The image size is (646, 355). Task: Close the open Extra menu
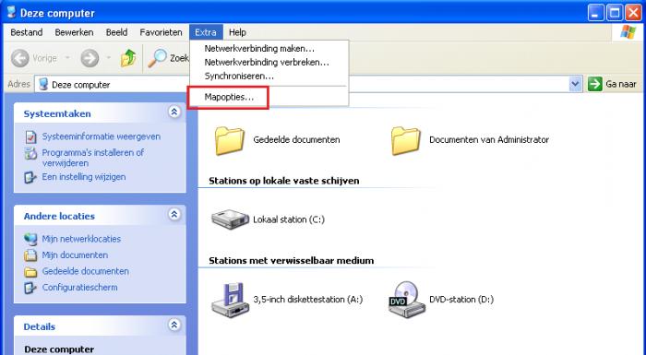click(x=206, y=32)
